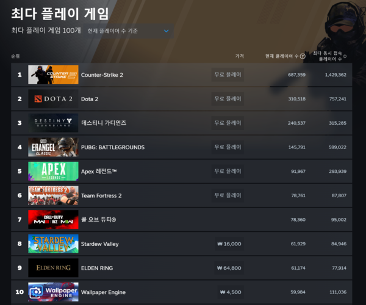Open the PUBG Erangel Classic thumbnail
366x305 pixels.
point(53,147)
